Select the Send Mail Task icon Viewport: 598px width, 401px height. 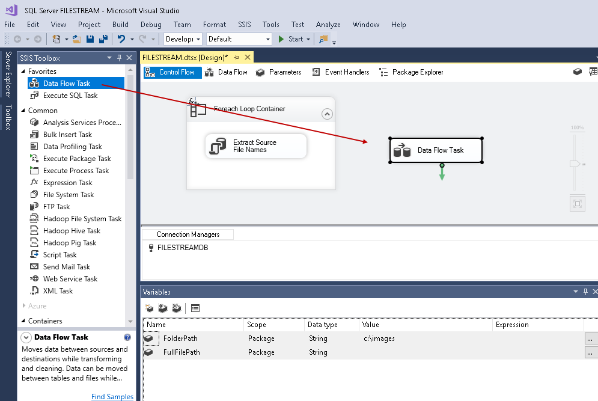[34, 266]
